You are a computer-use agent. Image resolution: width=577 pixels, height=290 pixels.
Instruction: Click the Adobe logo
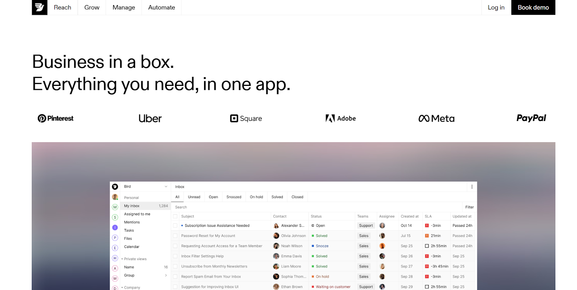click(x=340, y=118)
